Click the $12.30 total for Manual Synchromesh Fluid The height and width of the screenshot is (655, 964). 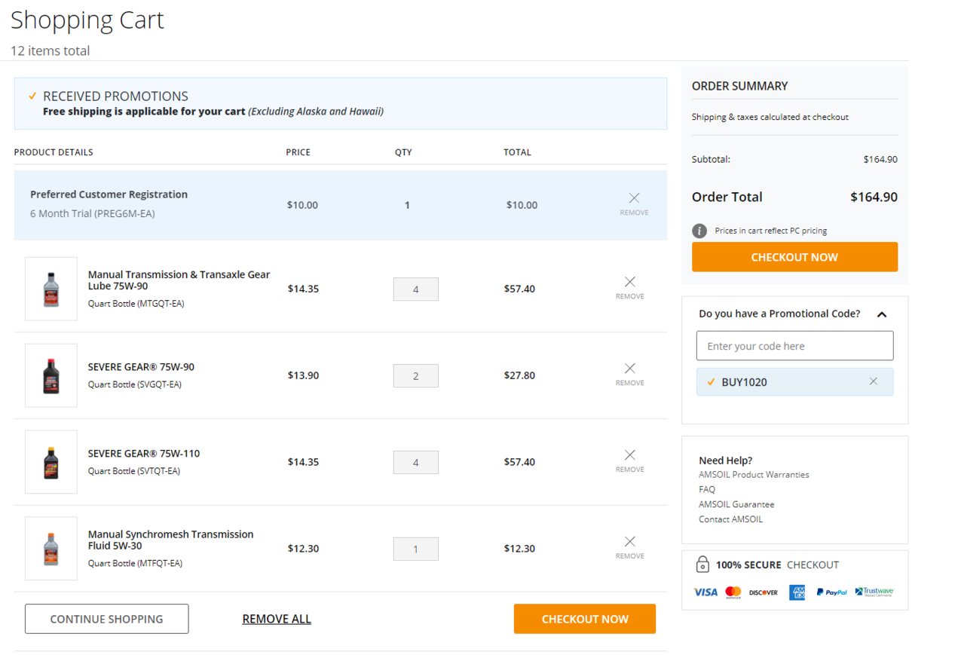click(x=519, y=549)
